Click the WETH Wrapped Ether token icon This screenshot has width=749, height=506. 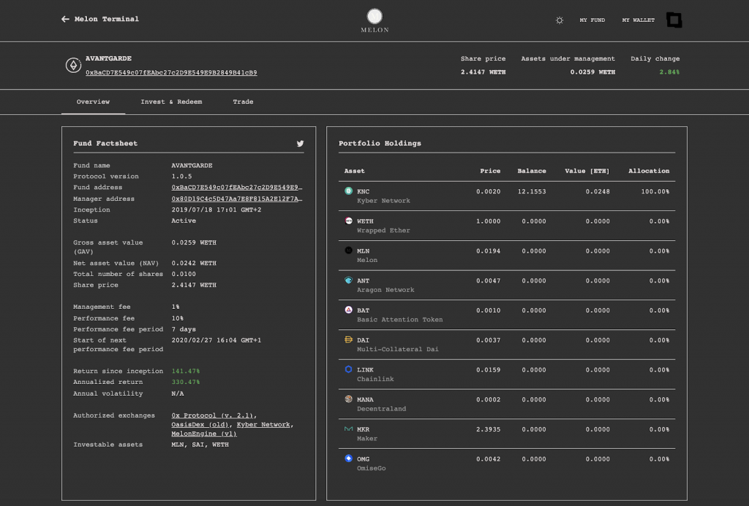click(x=349, y=221)
